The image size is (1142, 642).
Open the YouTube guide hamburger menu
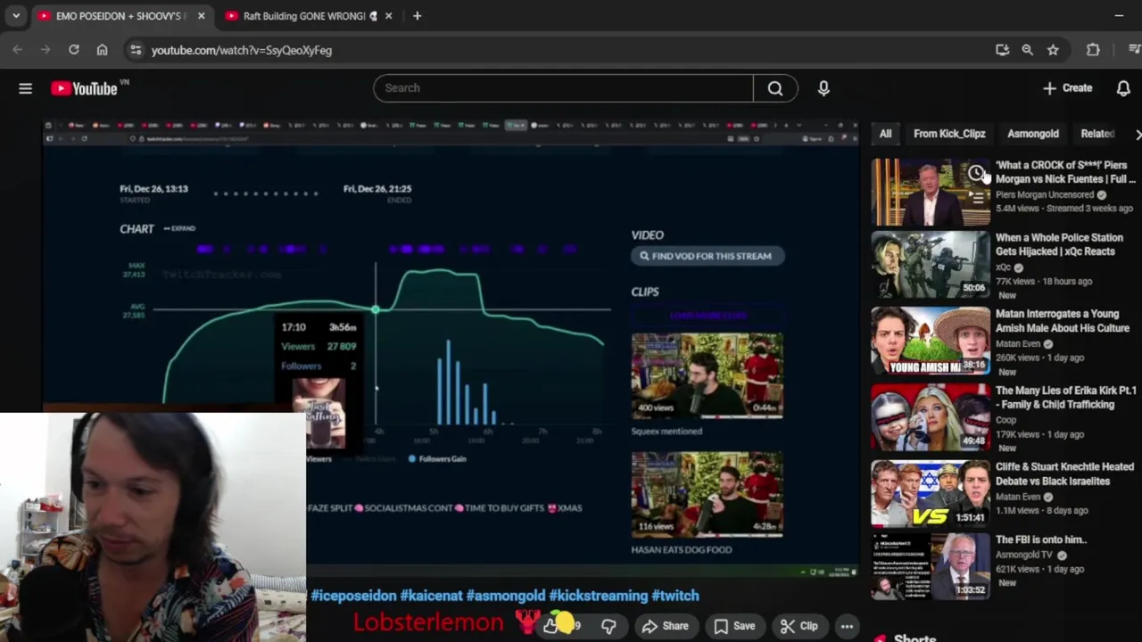(25, 88)
